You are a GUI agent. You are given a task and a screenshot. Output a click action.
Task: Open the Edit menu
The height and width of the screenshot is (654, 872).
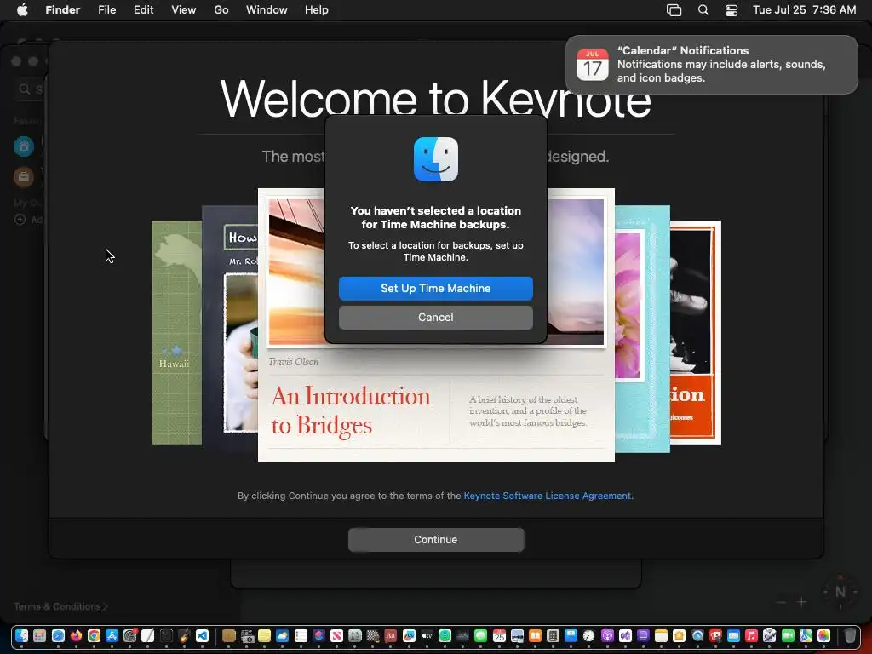143,10
